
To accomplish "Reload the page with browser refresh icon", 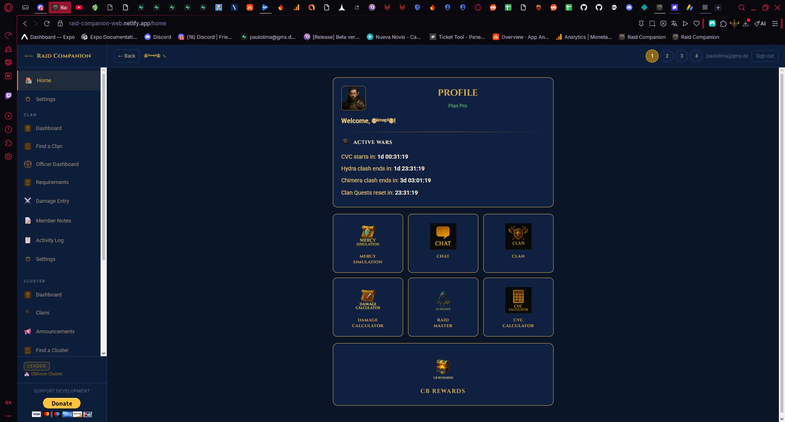I will [47, 24].
